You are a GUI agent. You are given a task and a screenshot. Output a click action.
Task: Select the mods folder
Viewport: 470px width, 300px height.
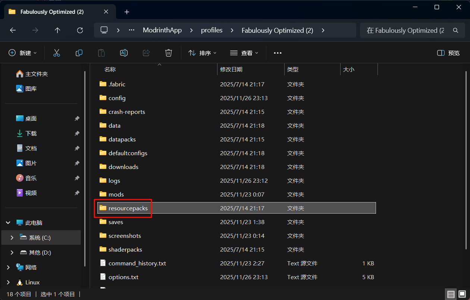[116, 194]
